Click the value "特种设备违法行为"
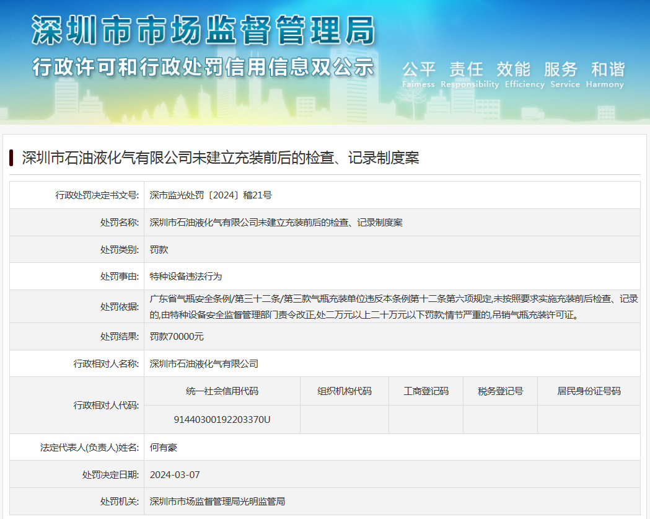 [x=186, y=277]
